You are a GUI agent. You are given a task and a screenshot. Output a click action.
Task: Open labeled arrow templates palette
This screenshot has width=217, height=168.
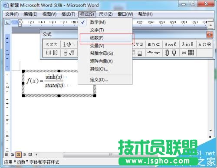point(154,53)
